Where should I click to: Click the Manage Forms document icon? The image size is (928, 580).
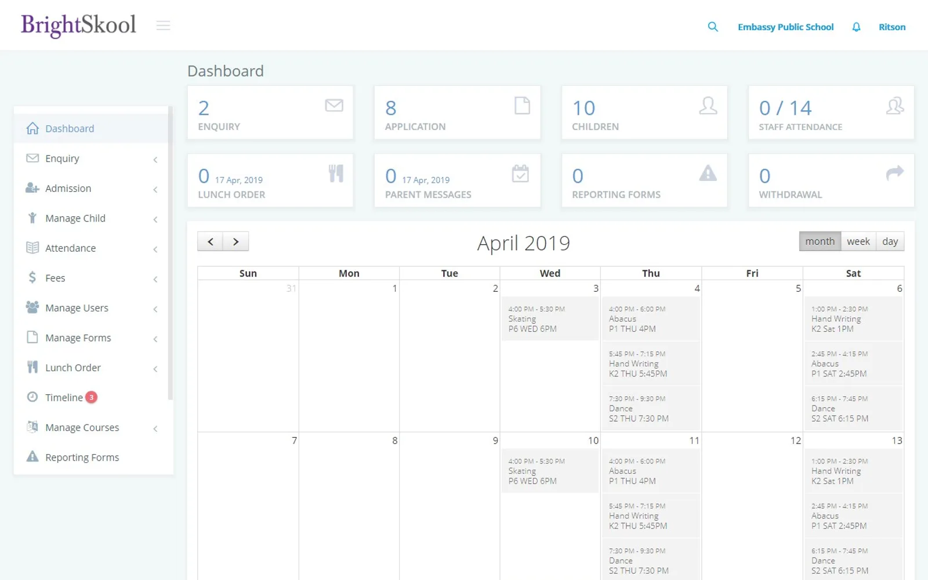click(x=32, y=338)
